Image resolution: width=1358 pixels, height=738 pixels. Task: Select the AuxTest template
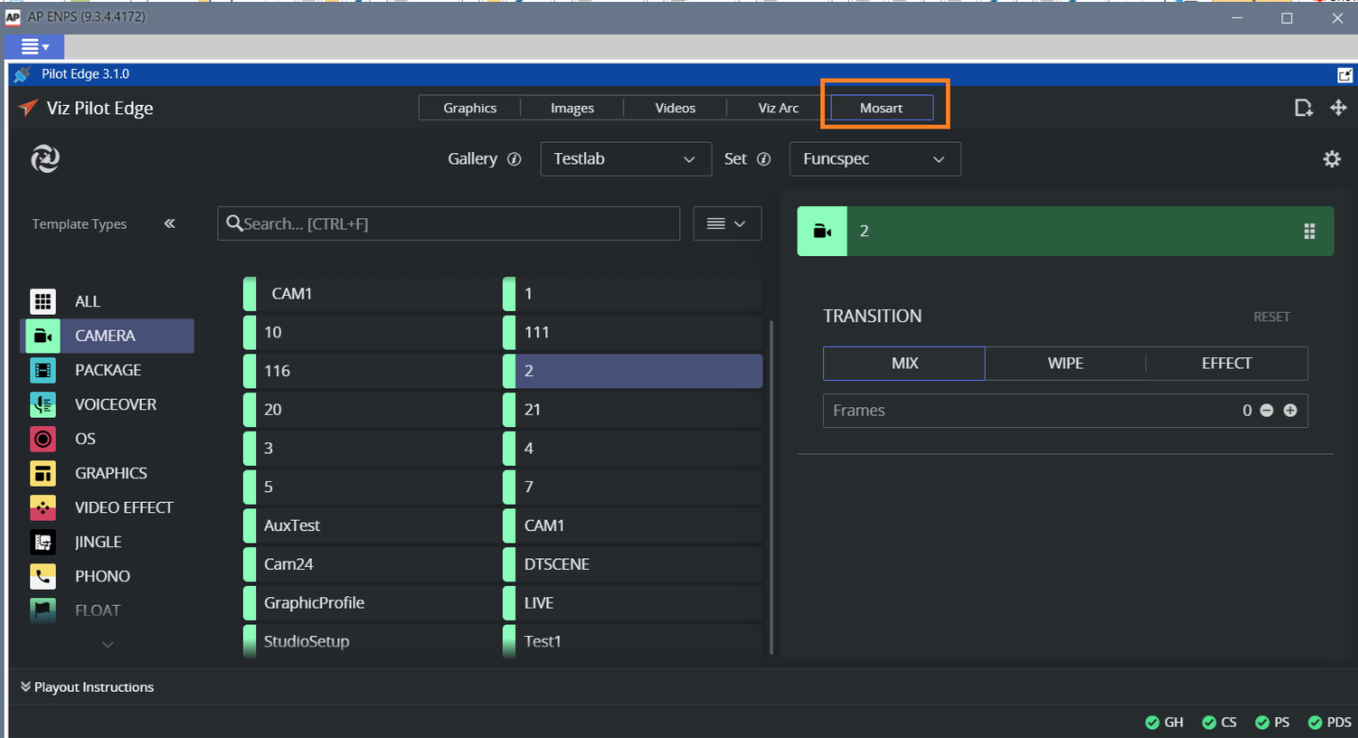[373, 525]
